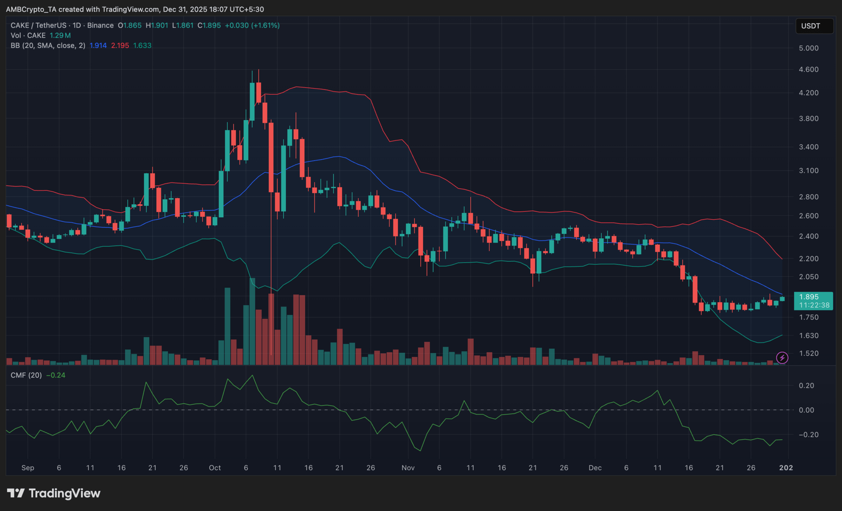Click the red BB upper value 2.195
The image size is (842, 511).
pyautogui.click(x=120, y=46)
